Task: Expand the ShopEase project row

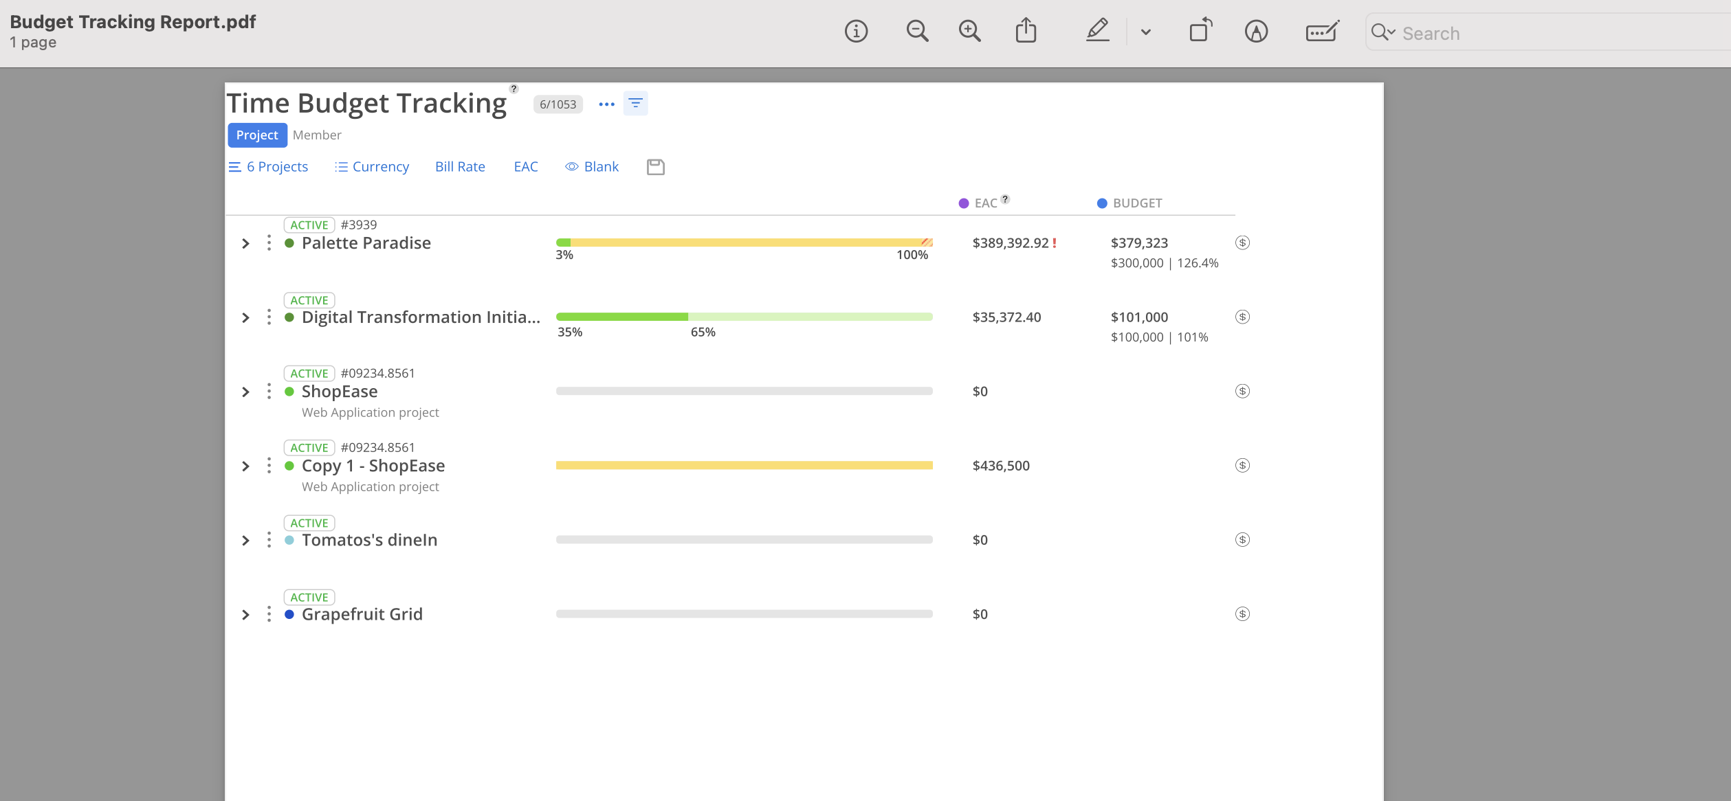Action: 245,392
